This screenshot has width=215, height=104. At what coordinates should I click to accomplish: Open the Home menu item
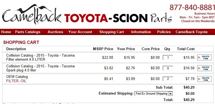6,32
